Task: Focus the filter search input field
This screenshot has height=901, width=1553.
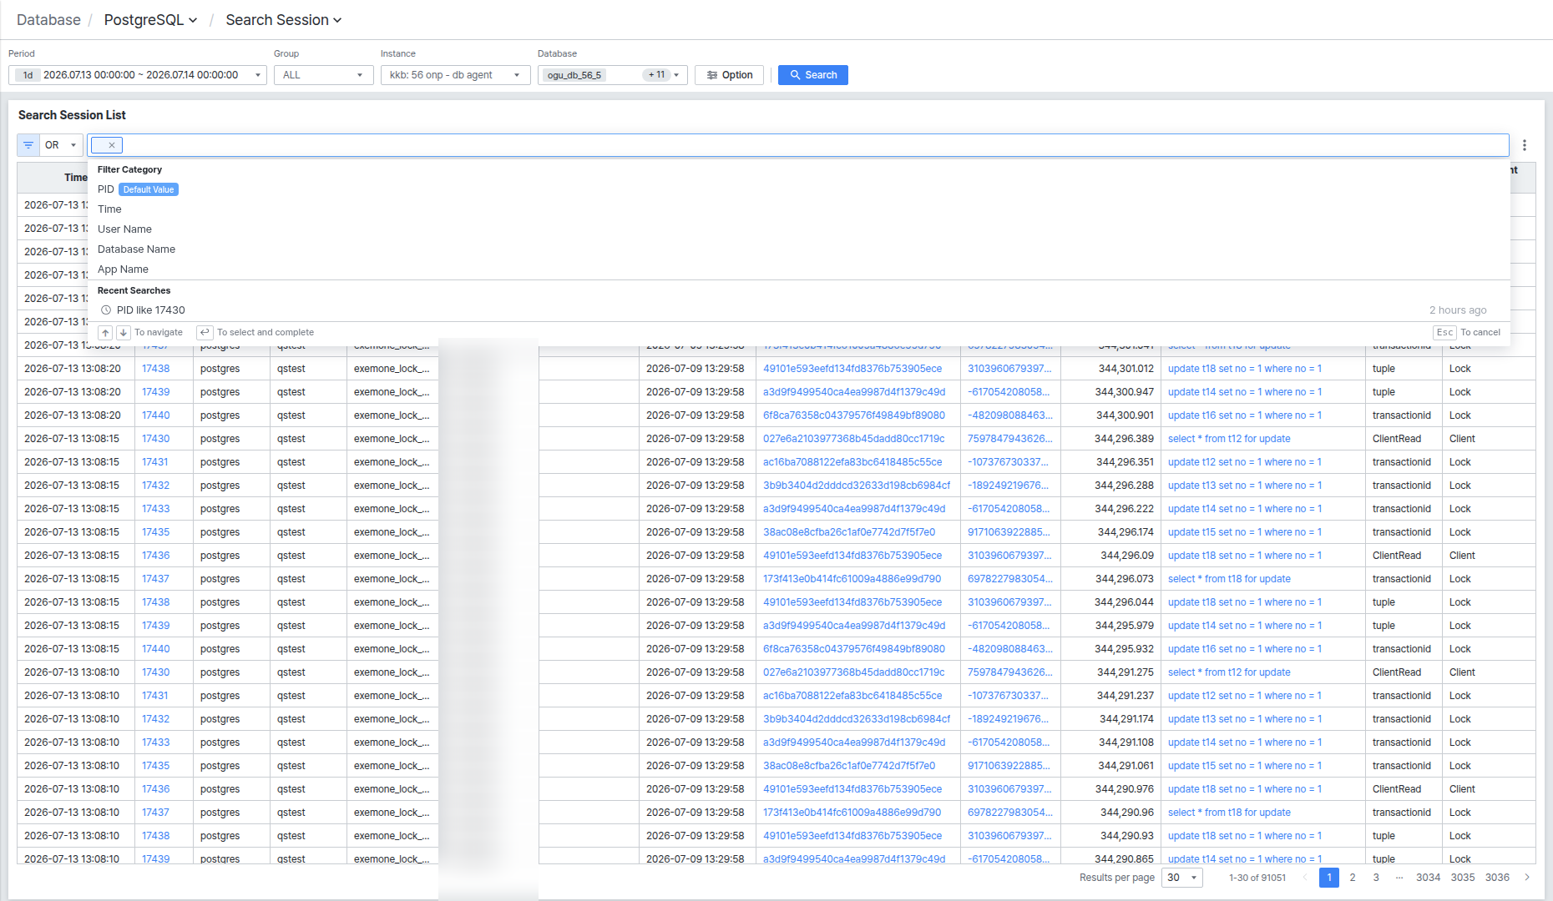Action: coord(814,145)
